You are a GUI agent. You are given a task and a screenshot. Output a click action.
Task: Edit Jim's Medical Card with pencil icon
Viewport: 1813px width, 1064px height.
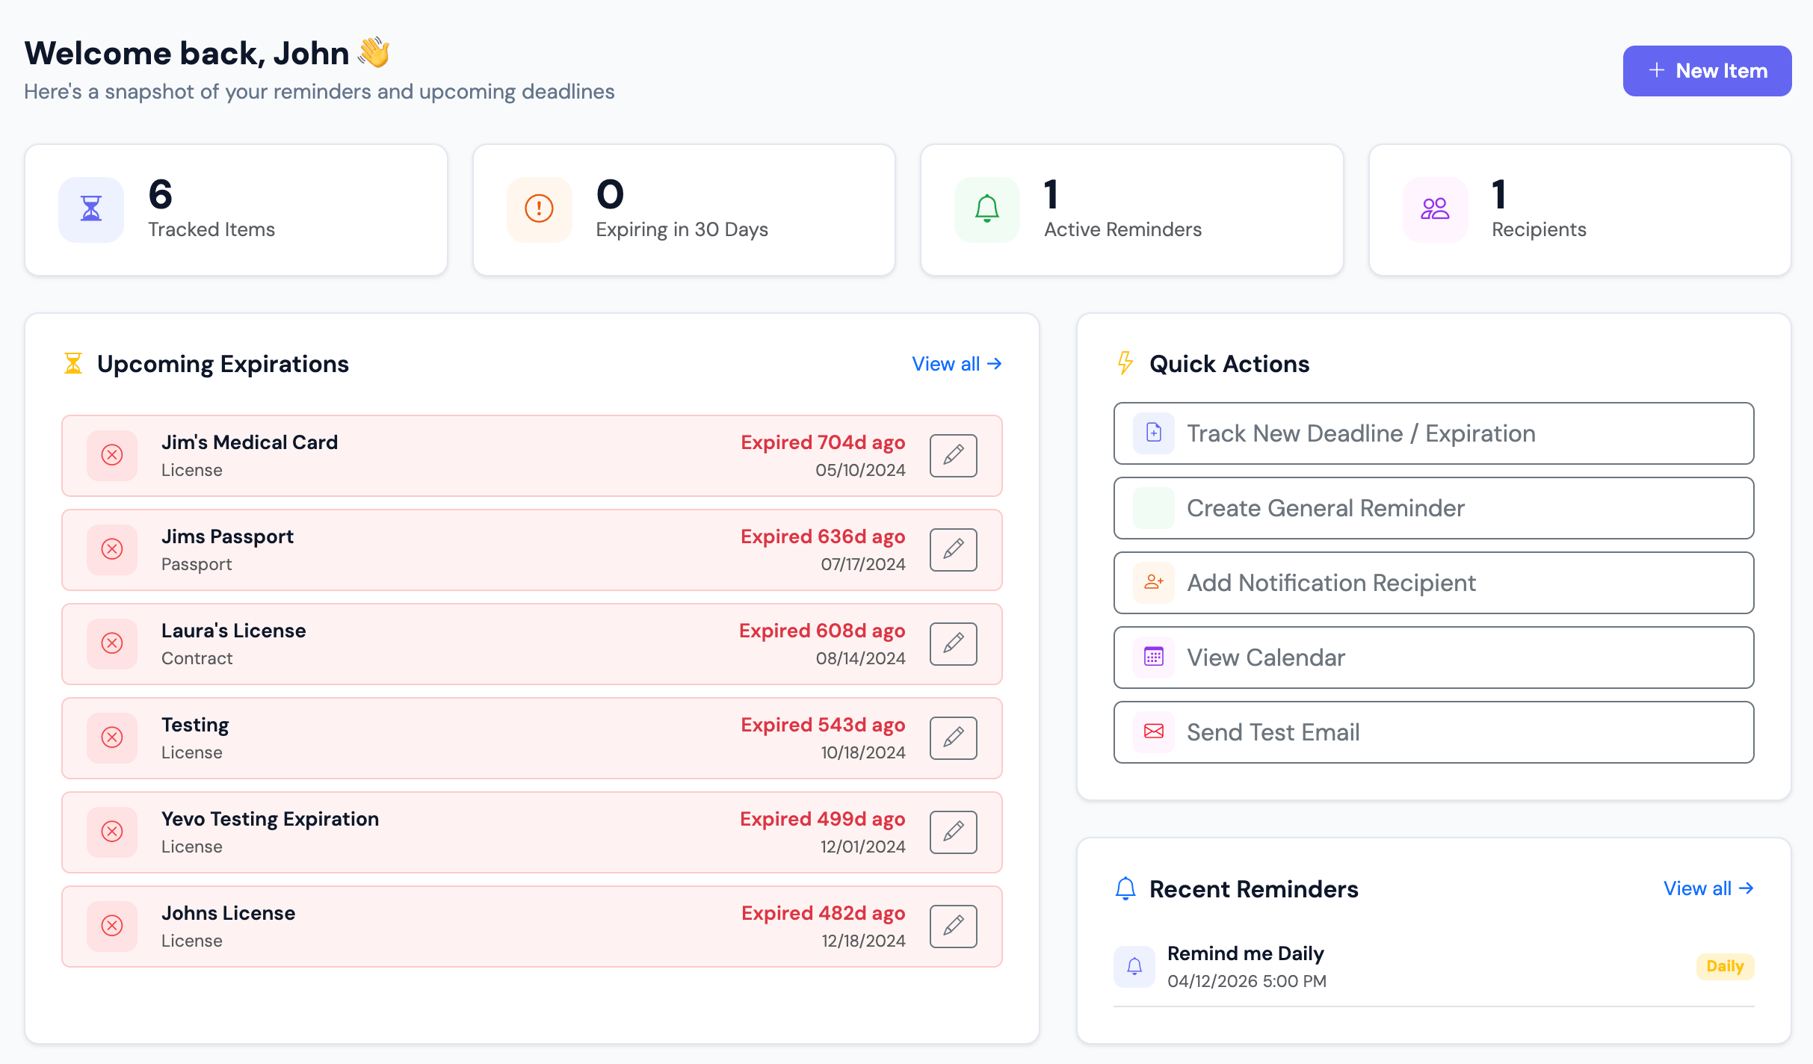tap(954, 455)
